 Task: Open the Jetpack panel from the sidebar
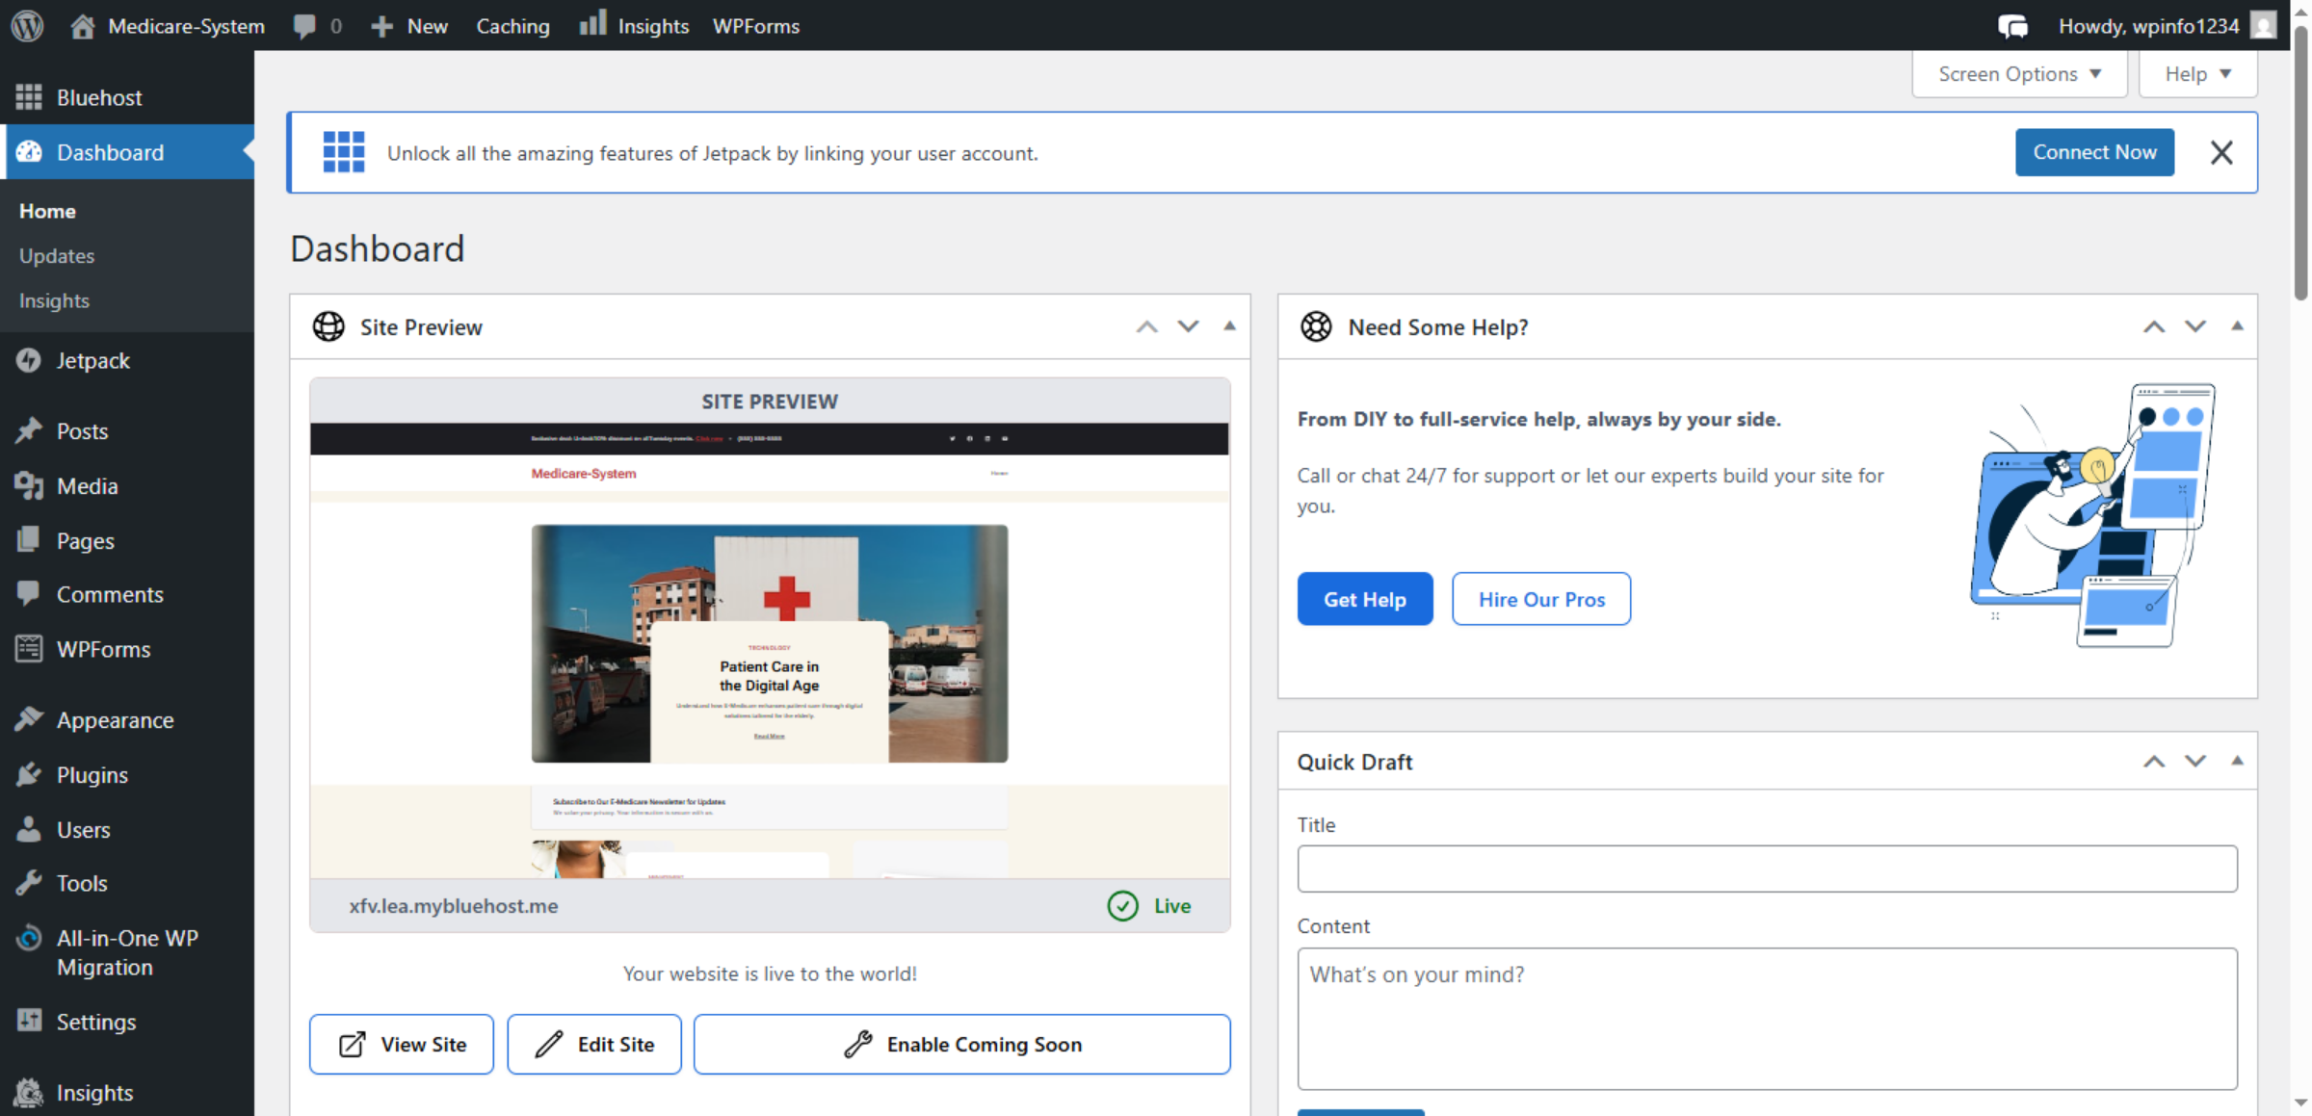[92, 360]
